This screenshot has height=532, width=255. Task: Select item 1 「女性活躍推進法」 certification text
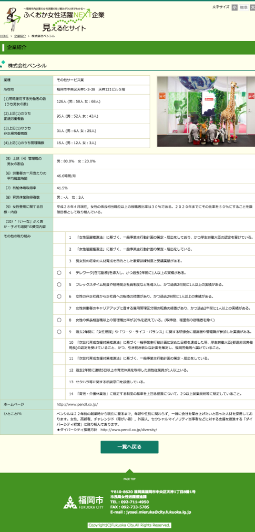coord(161,237)
